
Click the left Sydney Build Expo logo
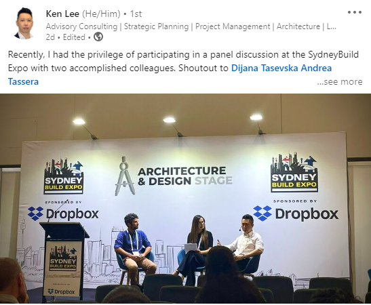pyautogui.click(x=63, y=176)
